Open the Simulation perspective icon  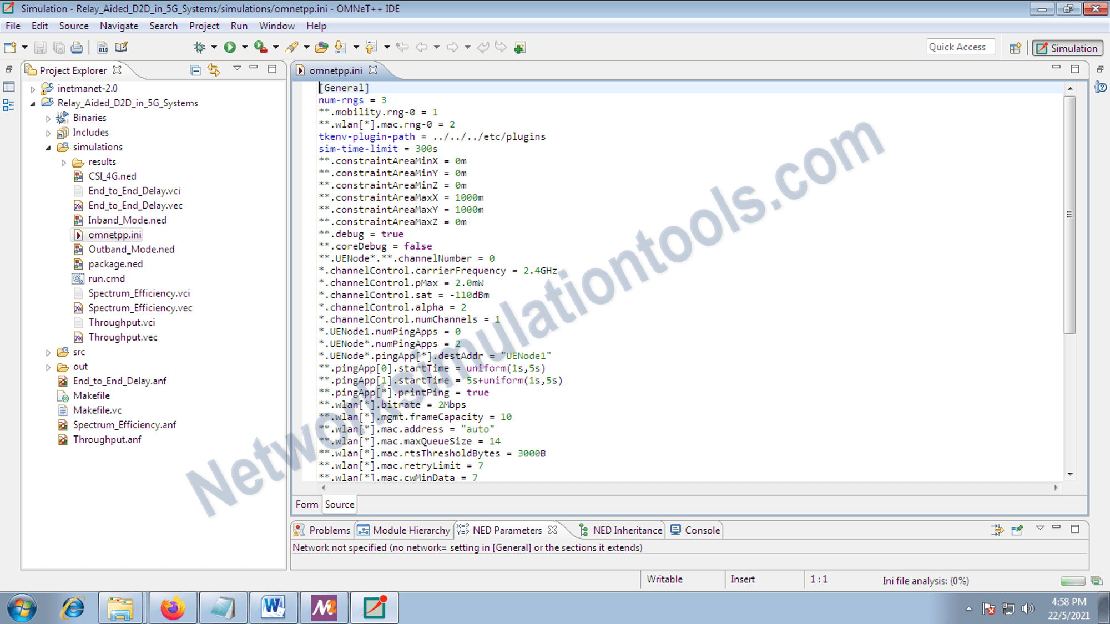coord(1066,48)
